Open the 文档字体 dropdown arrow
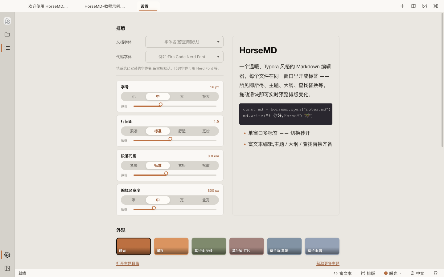This screenshot has height=277, width=444. coord(218,42)
